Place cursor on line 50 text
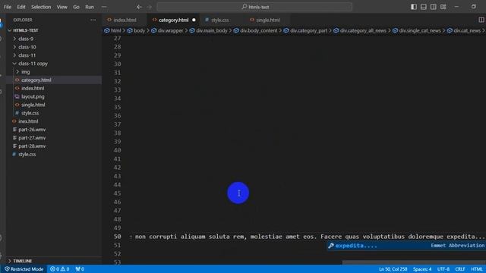The width and height of the screenshot is (486, 273). [x=308, y=237]
